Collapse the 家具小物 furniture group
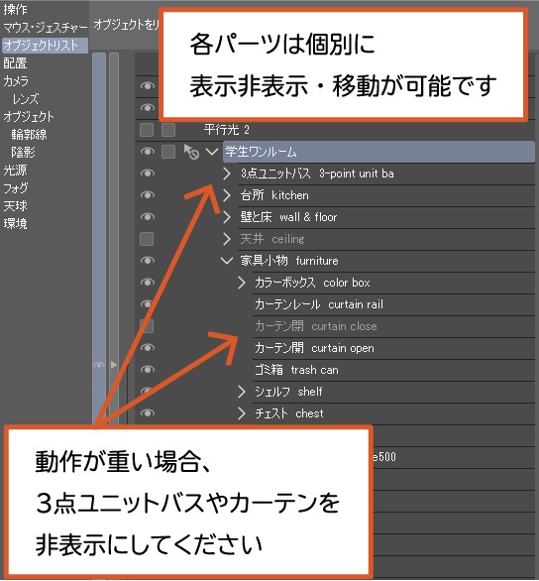This screenshot has height=581, width=539. pos(227,261)
